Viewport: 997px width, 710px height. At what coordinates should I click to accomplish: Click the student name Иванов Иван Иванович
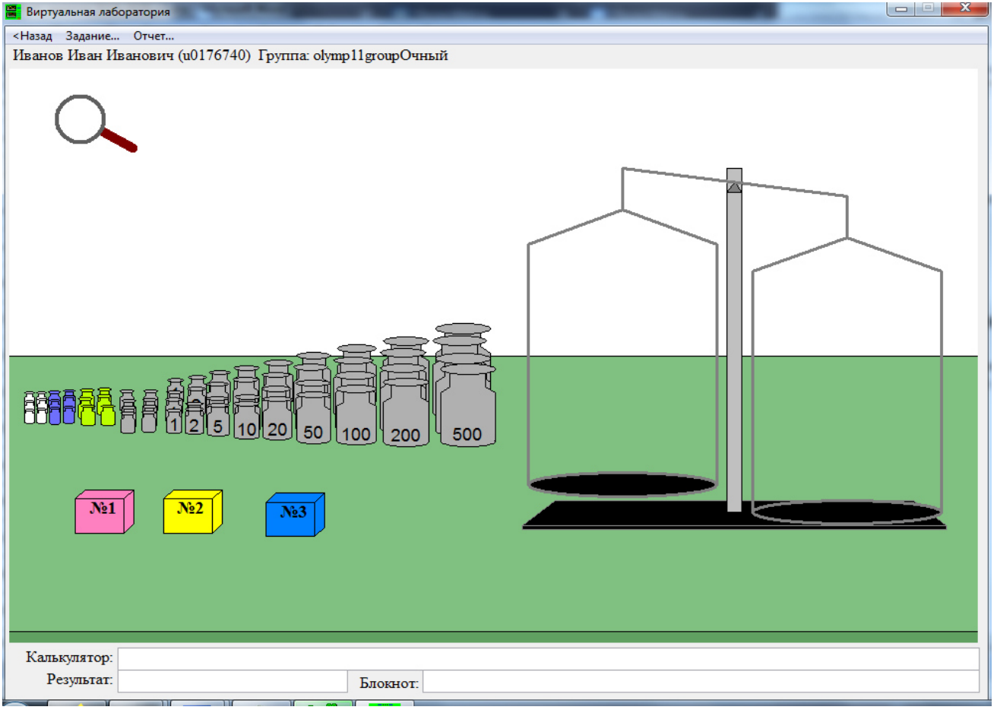93,55
